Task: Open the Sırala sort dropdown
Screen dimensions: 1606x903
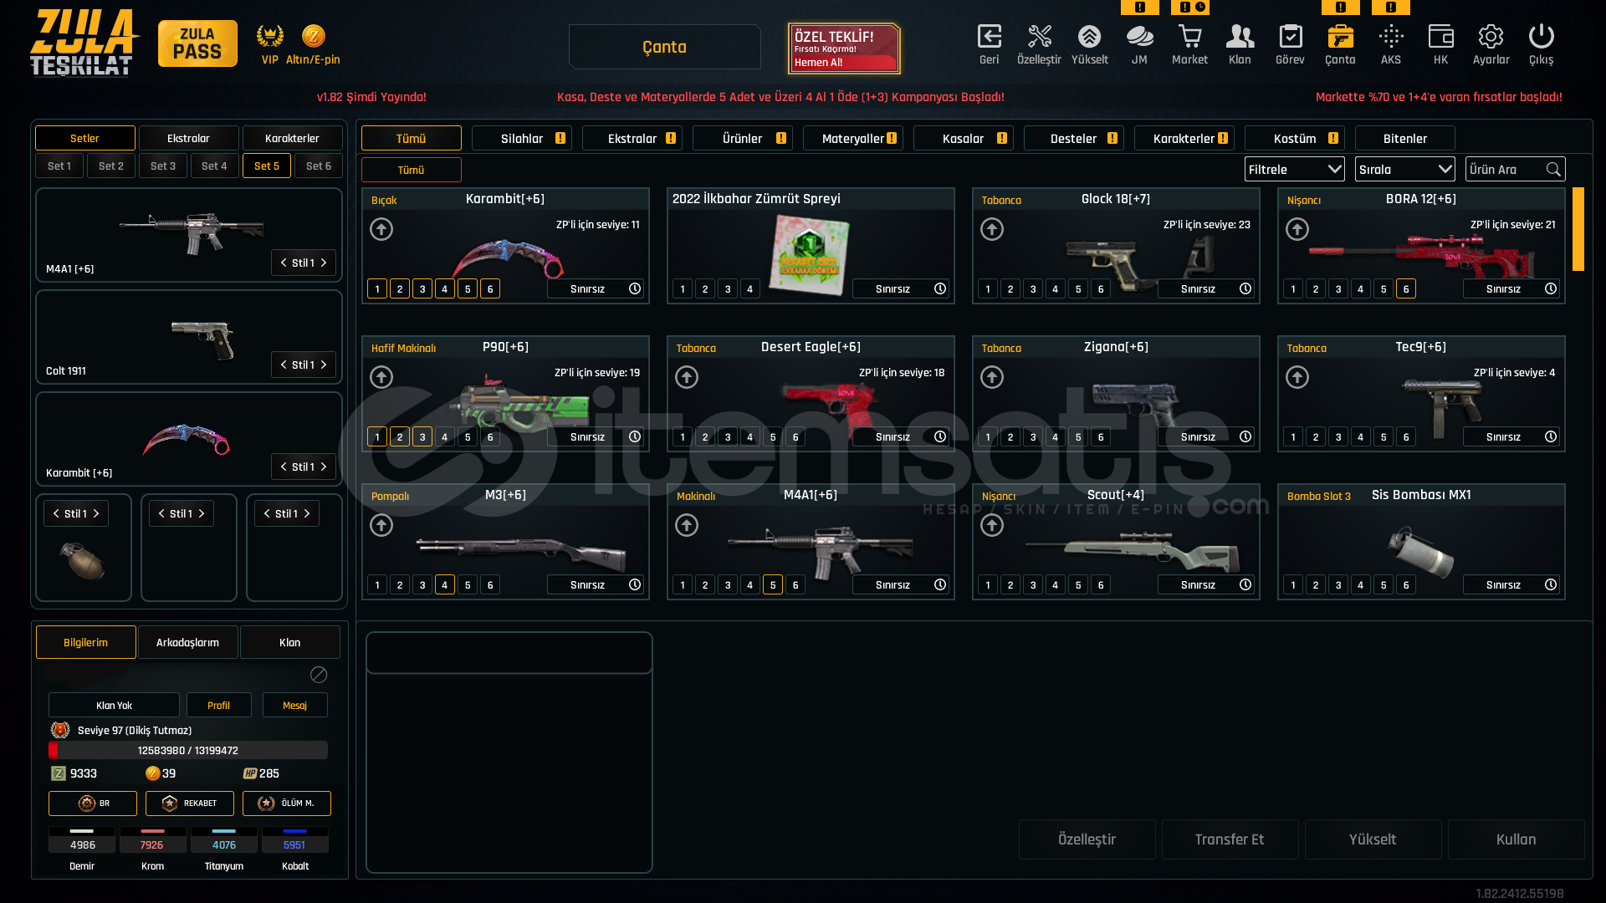Action: pyautogui.click(x=1404, y=170)
